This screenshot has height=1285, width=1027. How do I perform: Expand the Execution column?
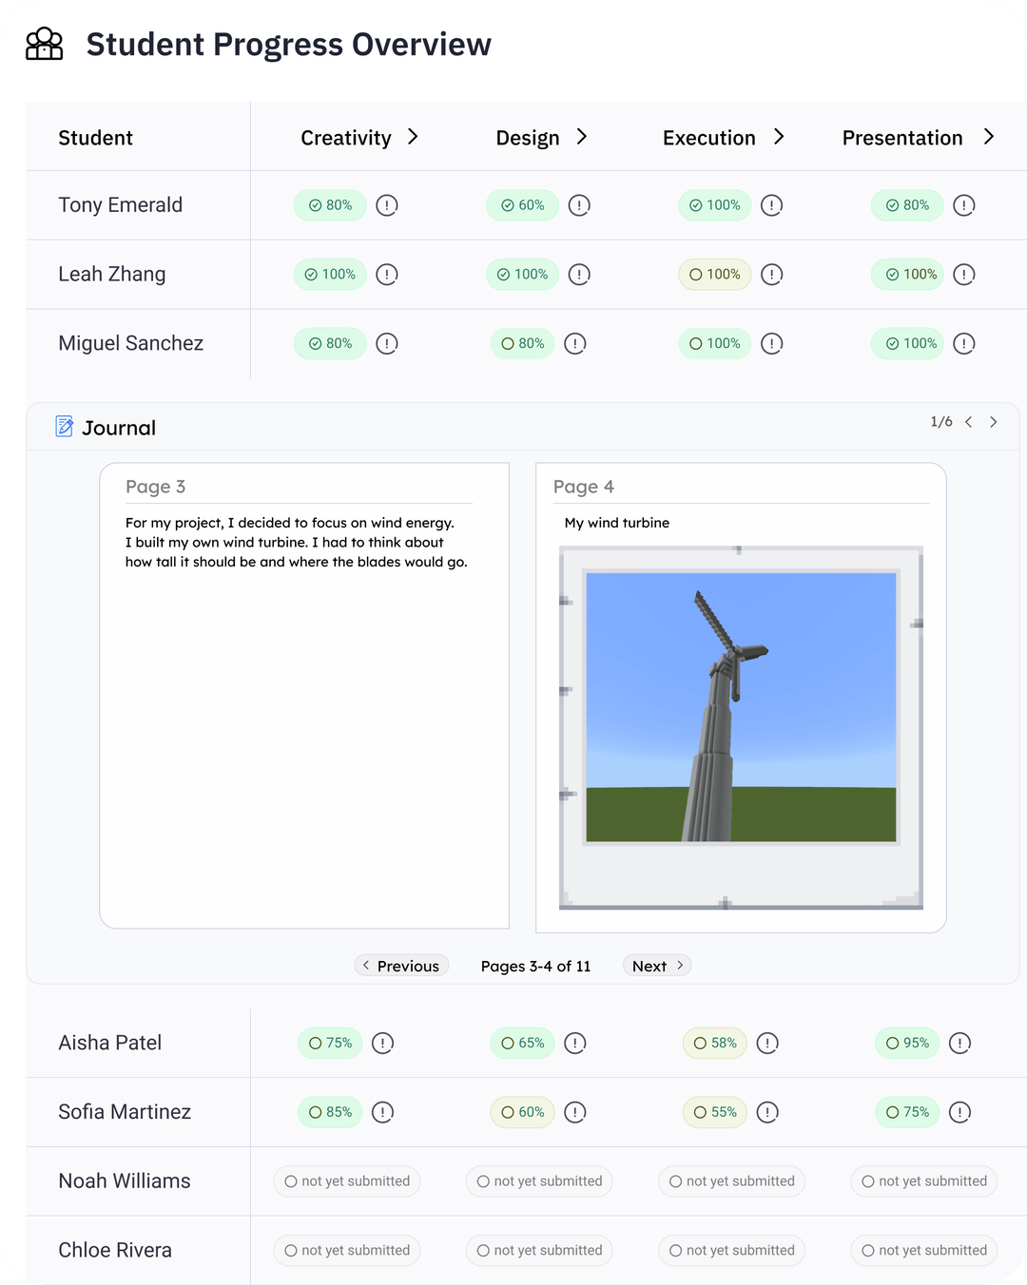click(x=780, y=137)
